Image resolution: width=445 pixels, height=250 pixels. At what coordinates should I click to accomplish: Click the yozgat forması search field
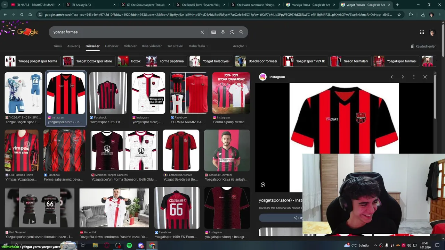[125, 32]
